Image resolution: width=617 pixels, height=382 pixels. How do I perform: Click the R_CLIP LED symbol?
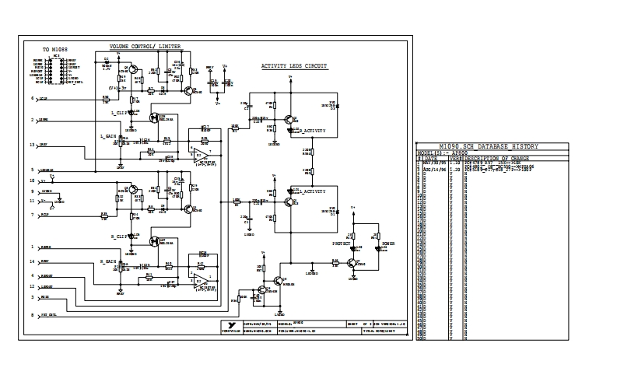point(134,235)
